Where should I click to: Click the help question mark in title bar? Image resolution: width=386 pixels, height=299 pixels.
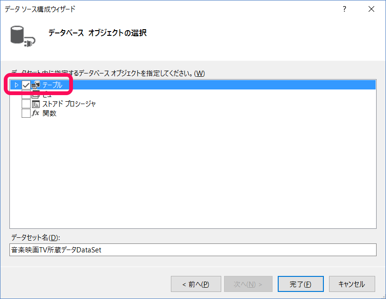tap(345, 9)
